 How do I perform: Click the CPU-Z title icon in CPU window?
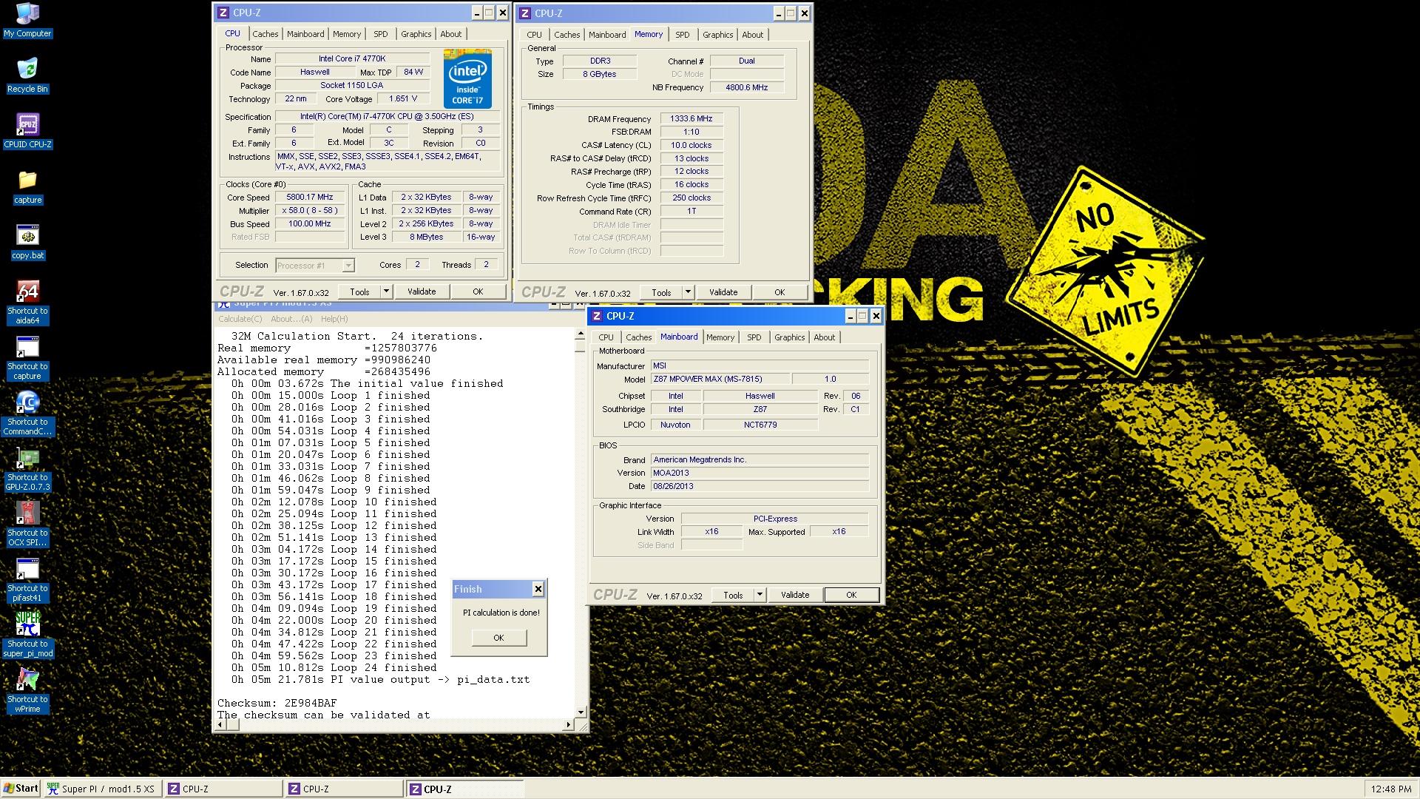click(x=223, y=13)
